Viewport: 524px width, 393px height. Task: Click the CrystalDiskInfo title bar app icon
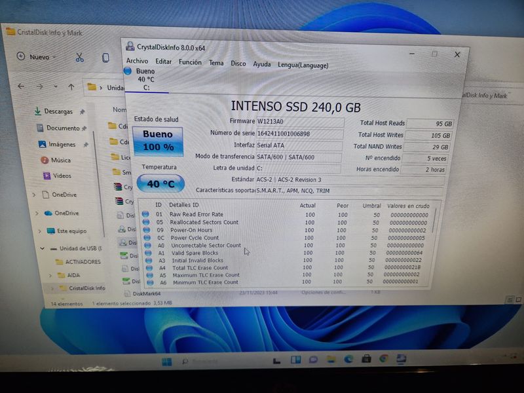130,46
